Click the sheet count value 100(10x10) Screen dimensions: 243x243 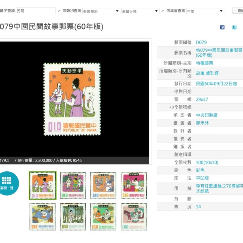(207, 162)
